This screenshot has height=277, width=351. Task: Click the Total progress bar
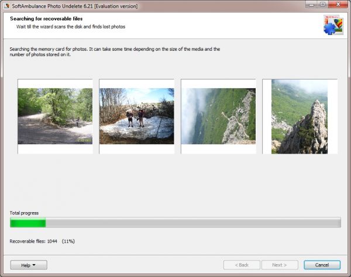pos(175,223)
